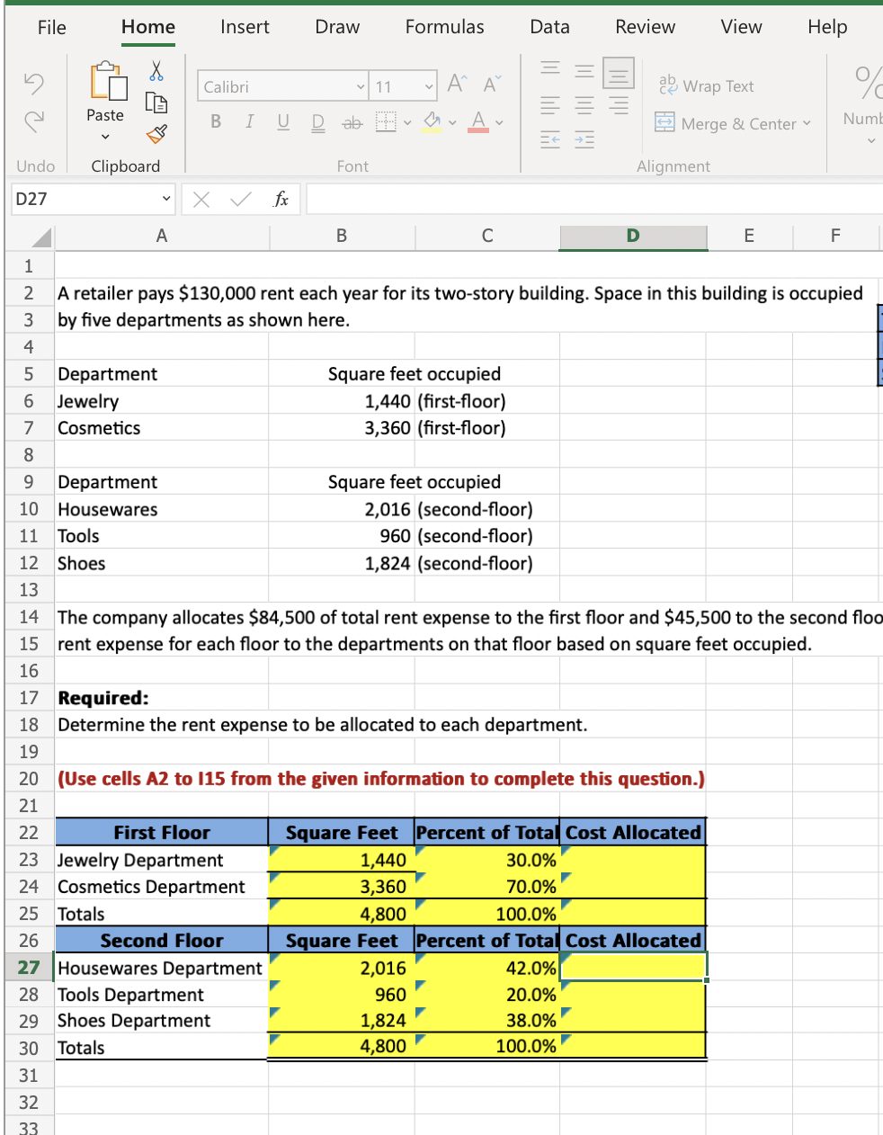Open the Insert Function fx icon

(x=277, y=200)
